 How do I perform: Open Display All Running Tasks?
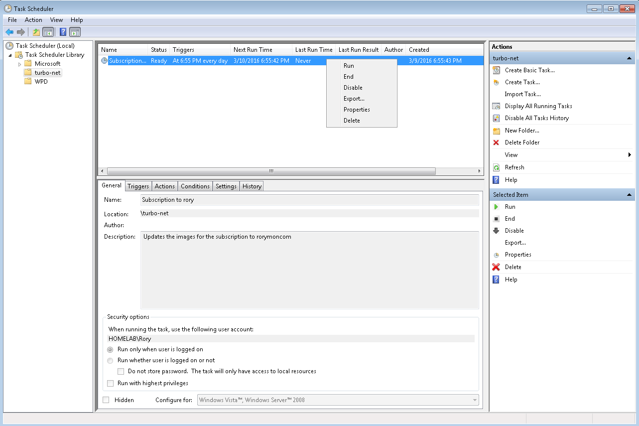click(x=495, y=106)
